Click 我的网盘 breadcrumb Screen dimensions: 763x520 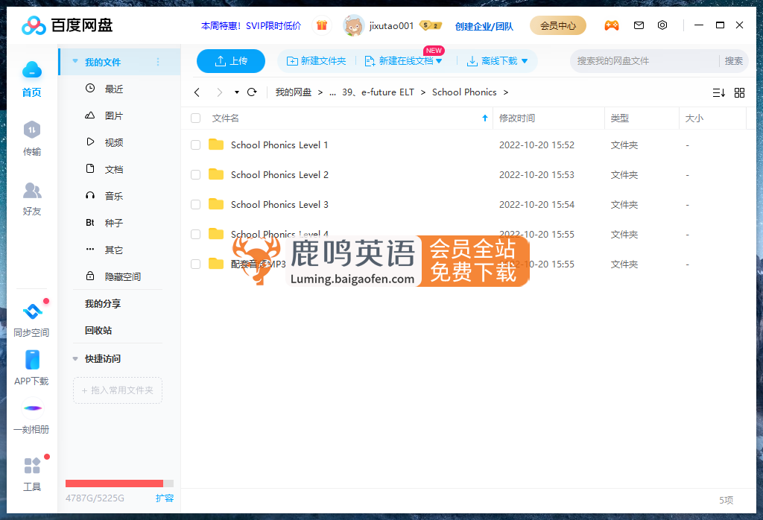click(294, 92)
